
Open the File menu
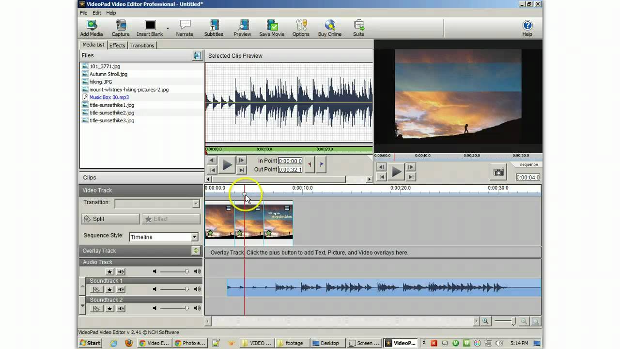[x=83, y=13]
